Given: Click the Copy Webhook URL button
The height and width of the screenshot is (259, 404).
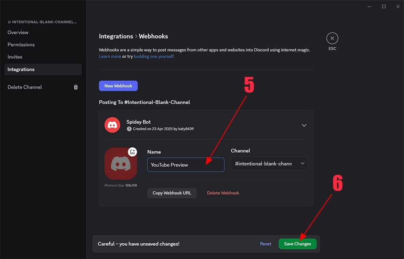Looking at the screenshot, I should [x=172, y=193].
